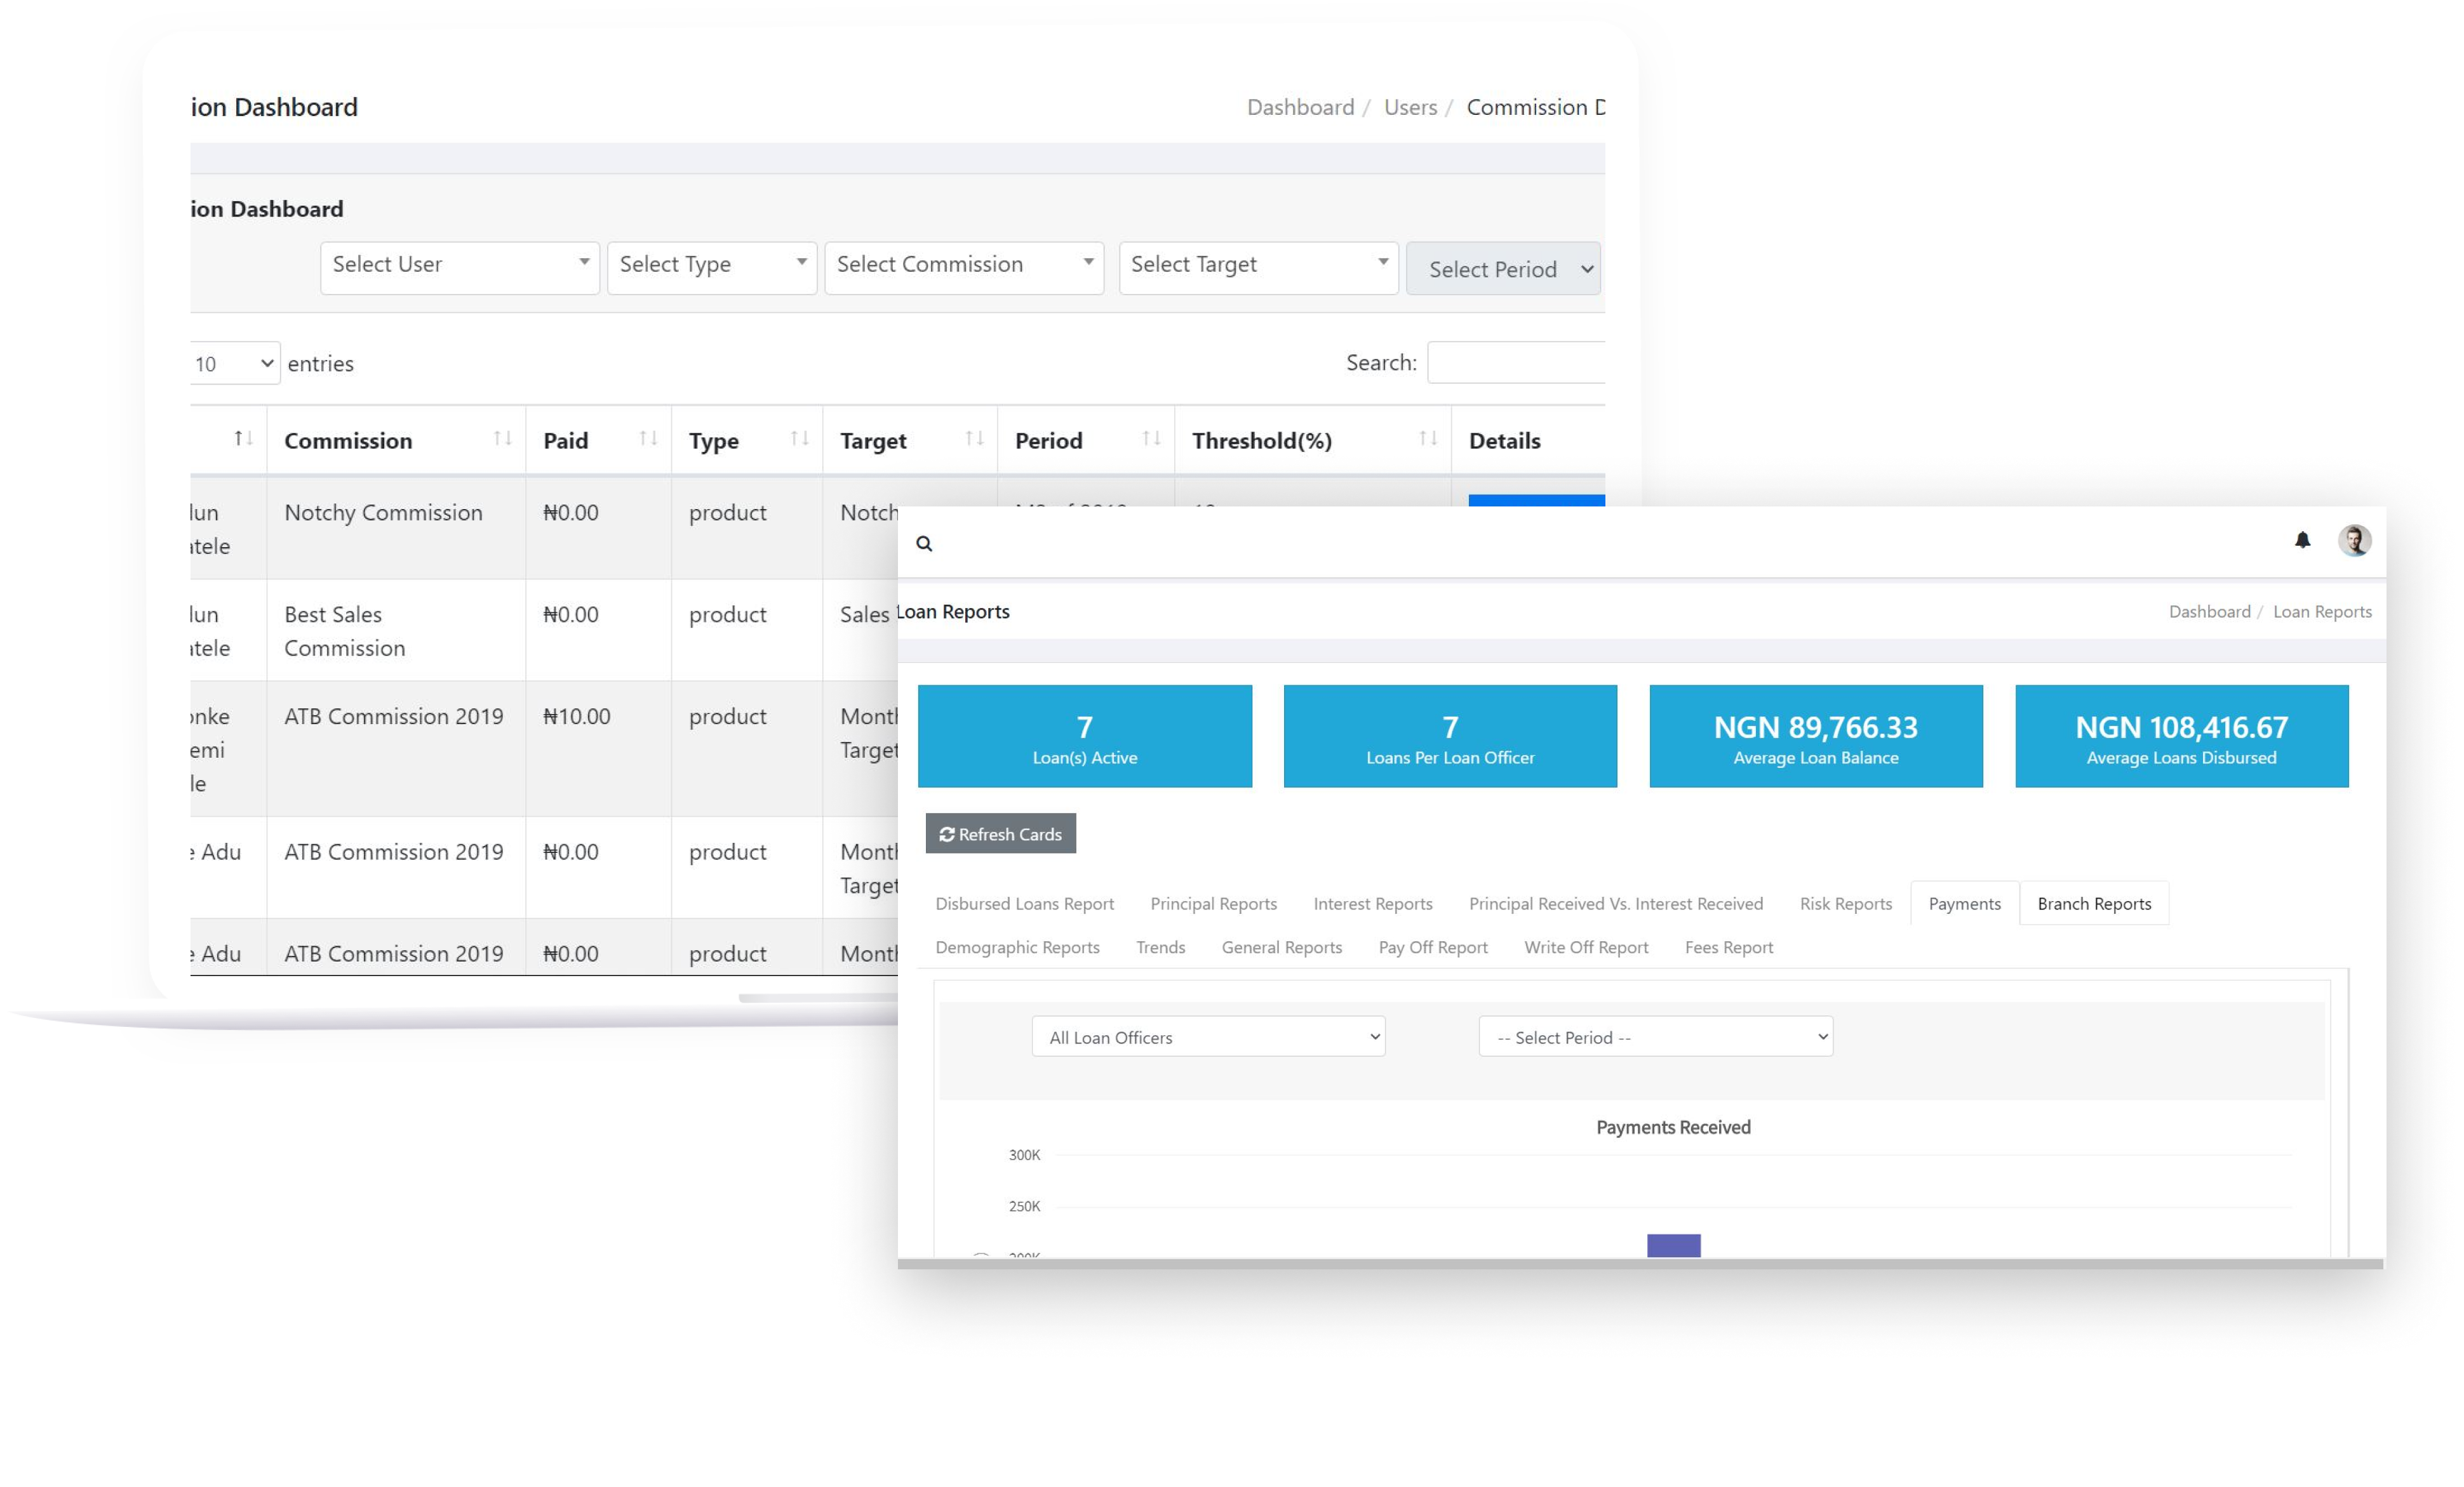Open the Write Off Report tab
Image resolution: width=2464 pixels, height=1487 pixels.
(1585, 948)
